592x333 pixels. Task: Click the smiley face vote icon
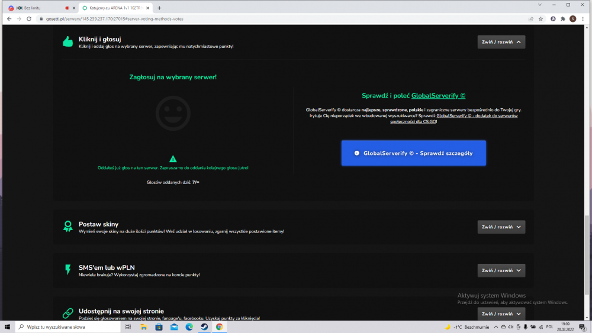(x=173, y=113)
